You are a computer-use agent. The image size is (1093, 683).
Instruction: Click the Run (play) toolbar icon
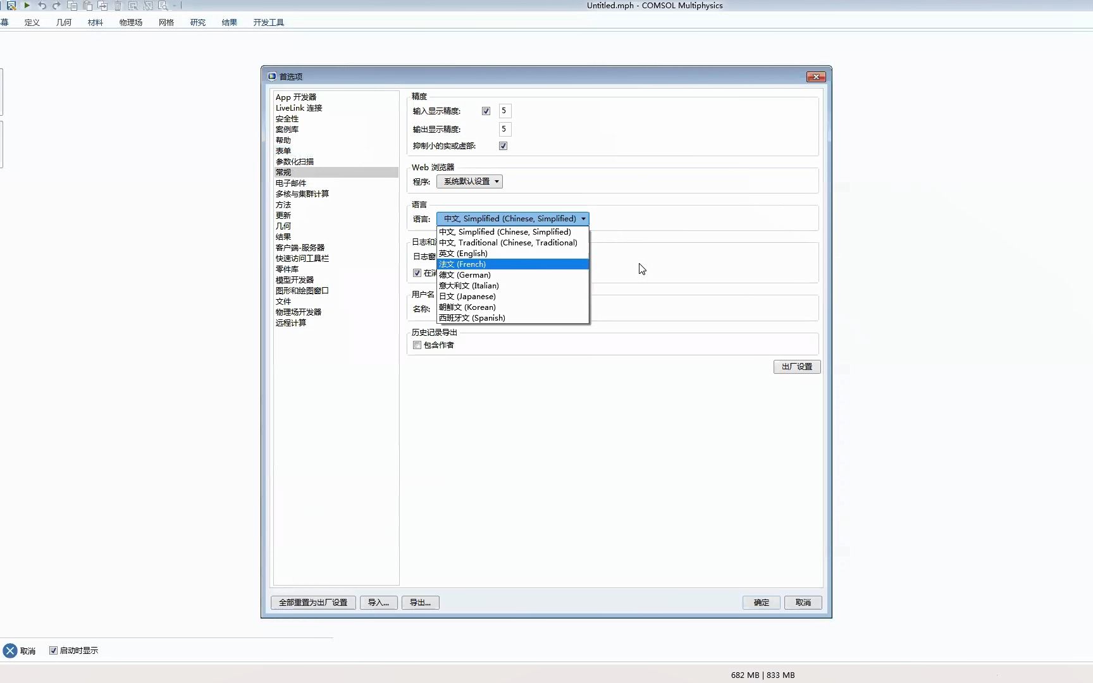point(27,6)
